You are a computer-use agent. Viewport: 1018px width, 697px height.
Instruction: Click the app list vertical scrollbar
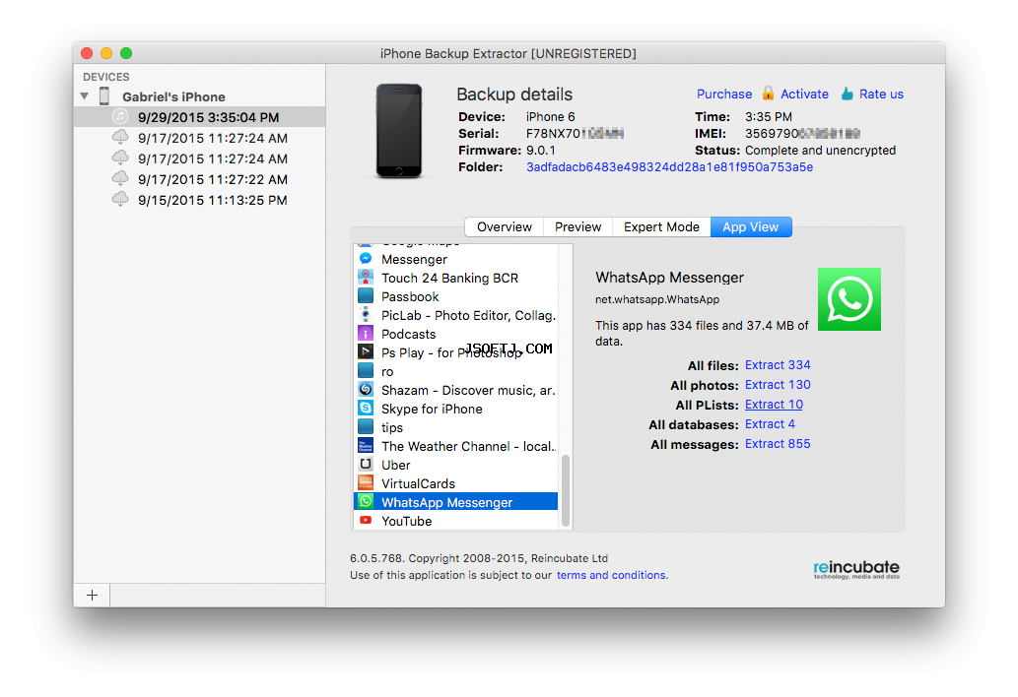(566, 491)
